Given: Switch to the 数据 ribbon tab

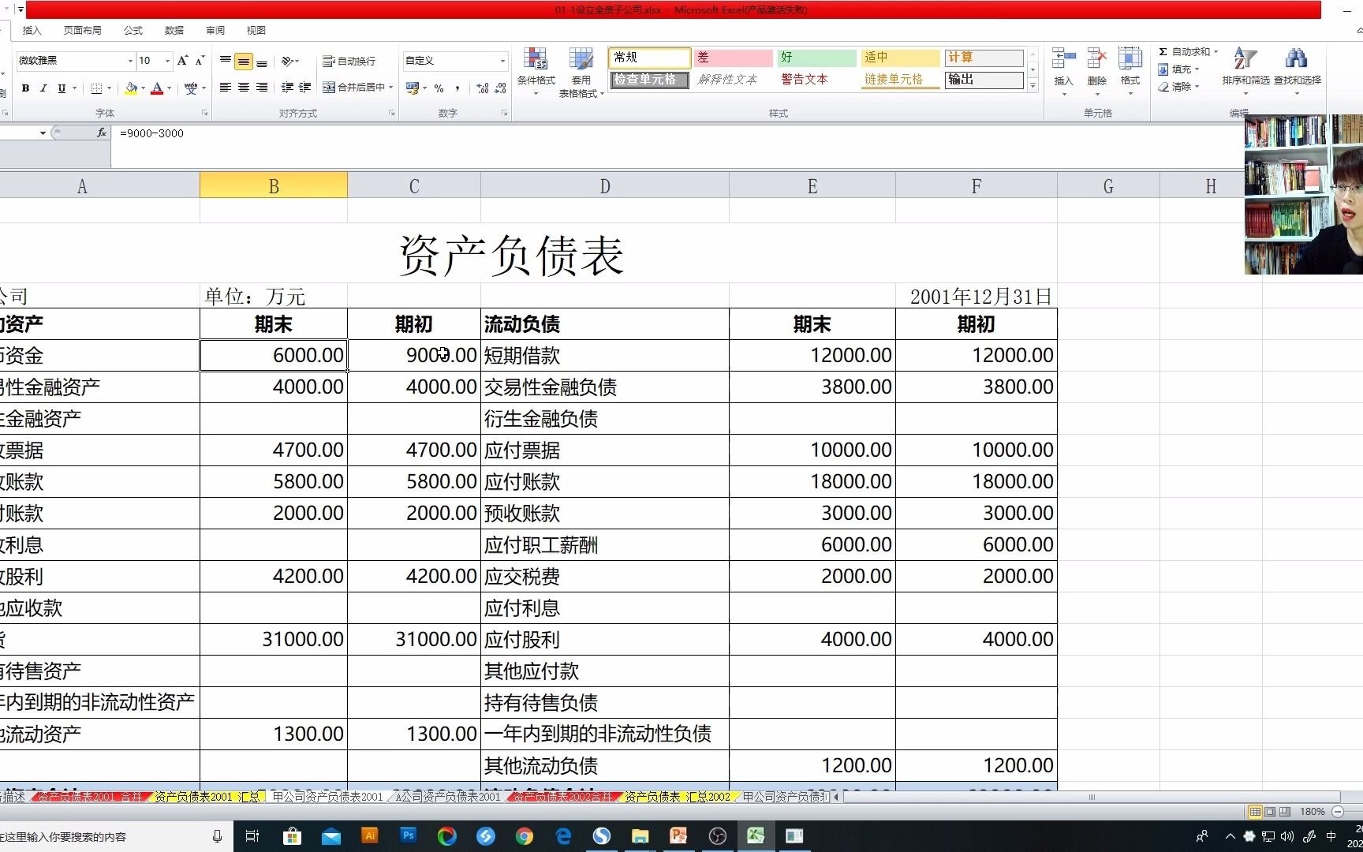Looking at the screenshot, I should pos(174,30).
